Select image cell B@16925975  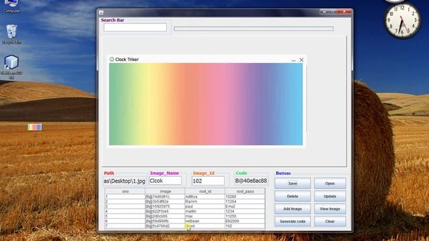tap(165, 206)
